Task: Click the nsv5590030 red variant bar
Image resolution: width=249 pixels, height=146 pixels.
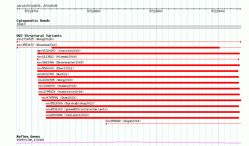Action: tap(138, 71)
